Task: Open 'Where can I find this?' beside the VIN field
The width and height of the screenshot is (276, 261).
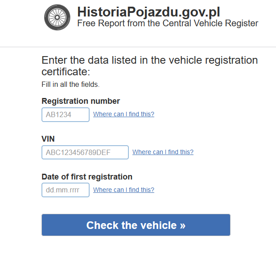Action: click(x=163, y=152)
